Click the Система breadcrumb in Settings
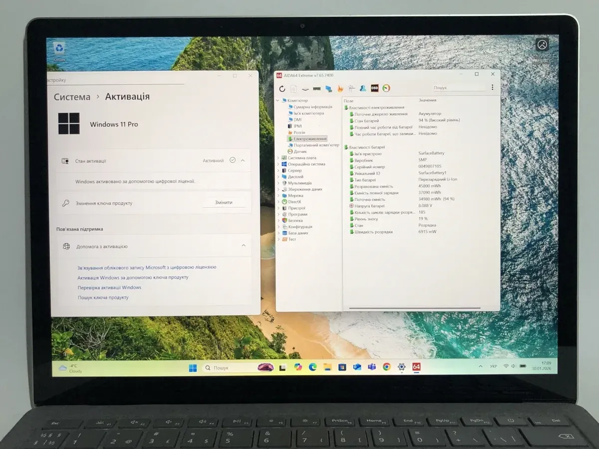The width and height of the screenshot is (599, 449). click(x=72, y=97)
